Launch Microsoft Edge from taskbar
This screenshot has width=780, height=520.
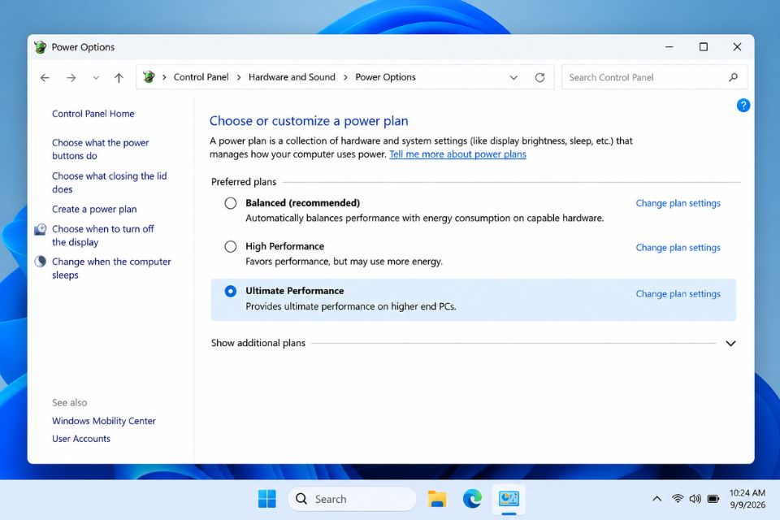(473, 499)
